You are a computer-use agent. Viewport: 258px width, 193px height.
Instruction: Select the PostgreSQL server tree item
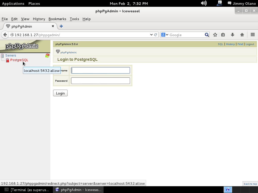coord(19,60)
